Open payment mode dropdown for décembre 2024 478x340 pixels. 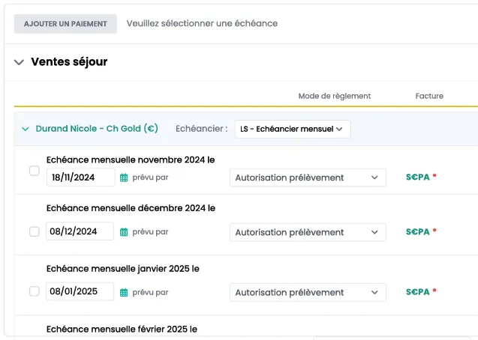(308, 232)
